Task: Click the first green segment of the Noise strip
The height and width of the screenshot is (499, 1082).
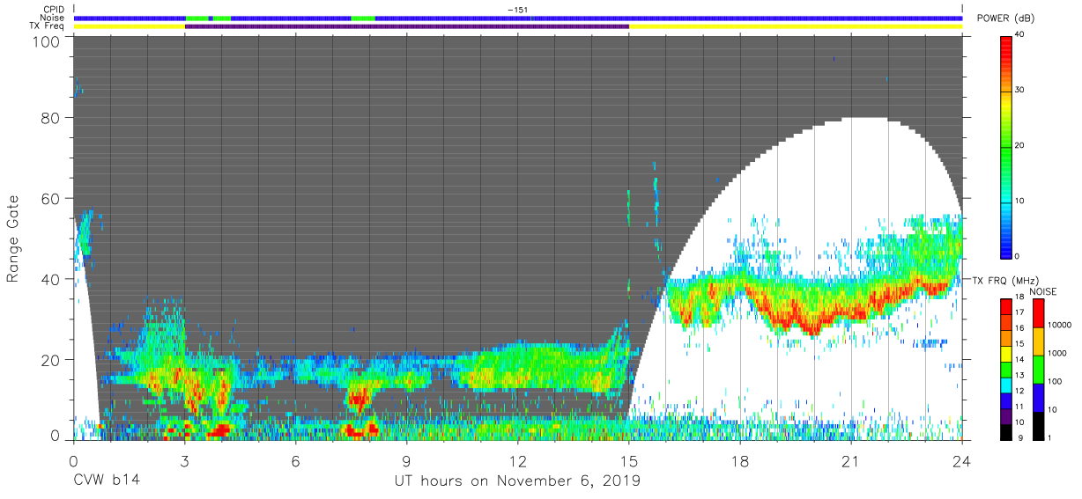Action: [x=196, y=18]
